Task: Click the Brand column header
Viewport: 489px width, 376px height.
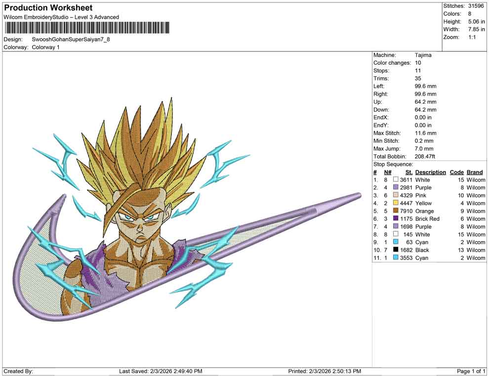Action: [475, 172]
